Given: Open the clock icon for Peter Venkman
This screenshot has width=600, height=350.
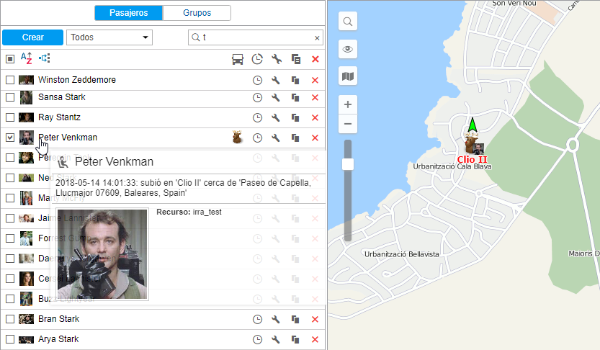Looking at the screenshot, I should tap(258, 138).
